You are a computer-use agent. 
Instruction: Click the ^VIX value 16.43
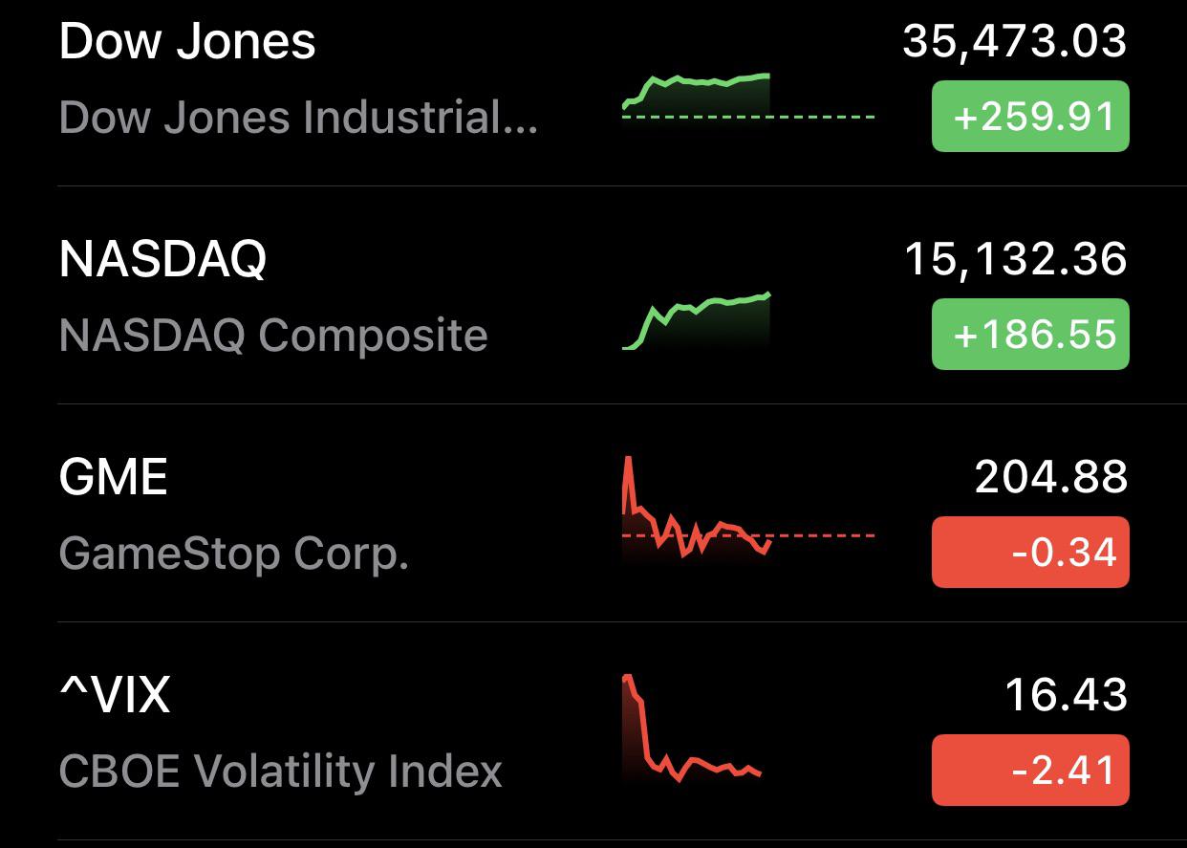click(1066, 695)
